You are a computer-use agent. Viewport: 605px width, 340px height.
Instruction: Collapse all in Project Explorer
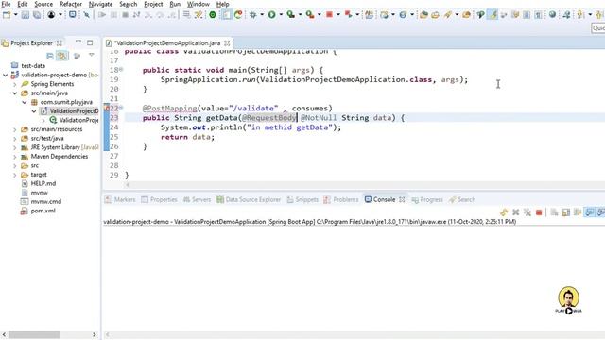click(50, 56)
